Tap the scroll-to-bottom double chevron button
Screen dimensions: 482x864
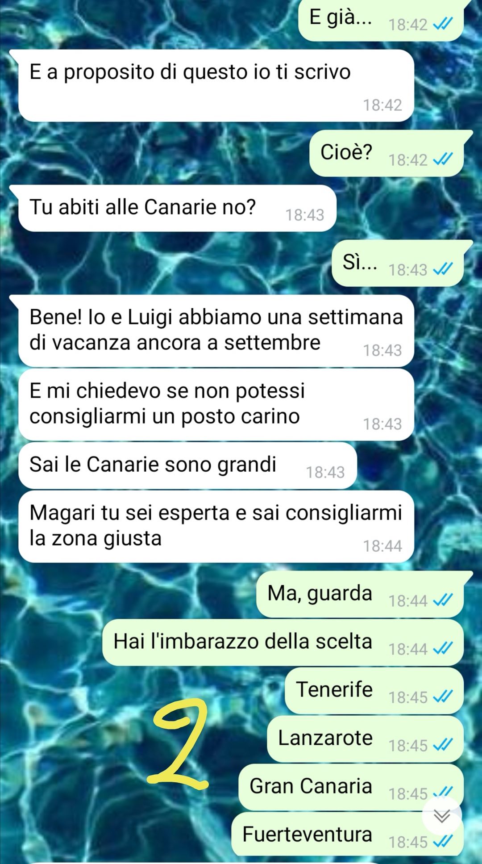coord(442,816)
